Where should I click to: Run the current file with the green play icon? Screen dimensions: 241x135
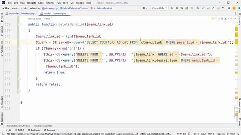coord(172,8)
